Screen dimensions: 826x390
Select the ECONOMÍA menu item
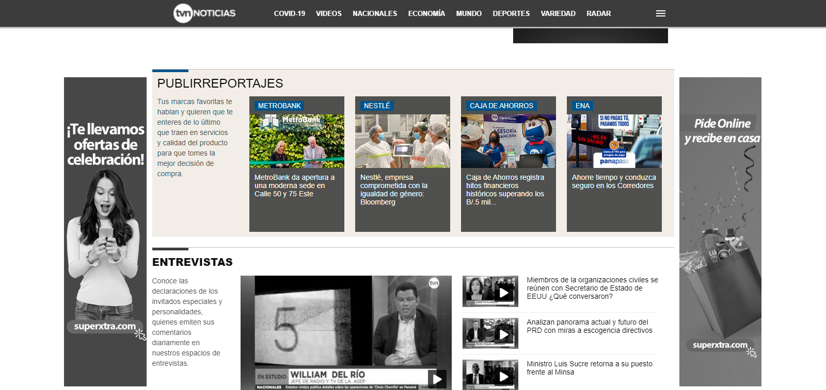tap(426, 13)
